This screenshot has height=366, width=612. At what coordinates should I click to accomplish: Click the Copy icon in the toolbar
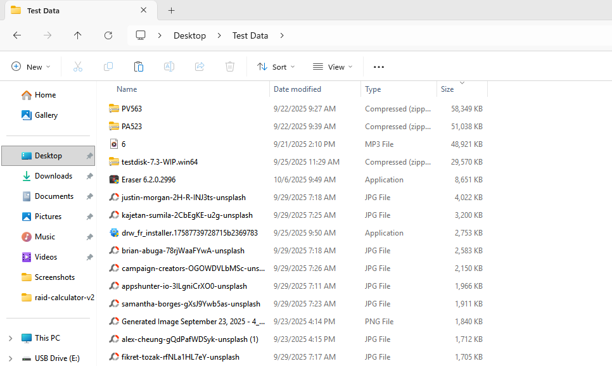click(x=108, y=66)
